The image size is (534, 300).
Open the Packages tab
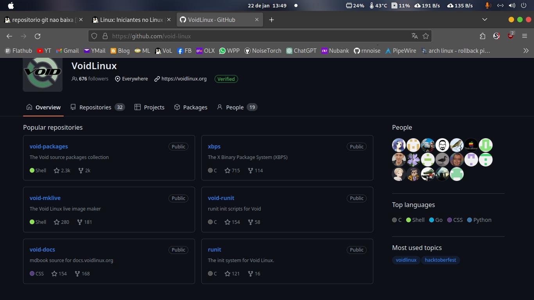191,107
